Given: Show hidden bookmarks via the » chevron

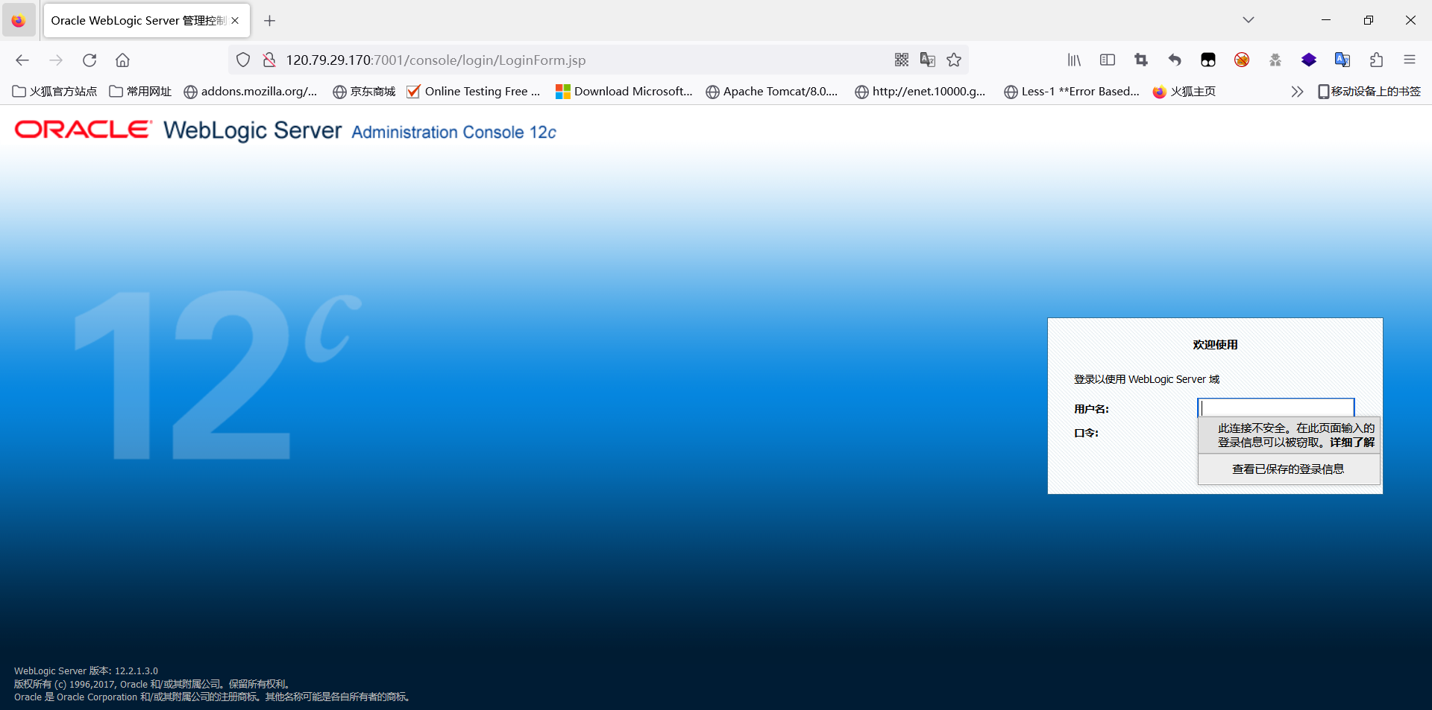Looking at the screenshot, I should click(1296, 91).
